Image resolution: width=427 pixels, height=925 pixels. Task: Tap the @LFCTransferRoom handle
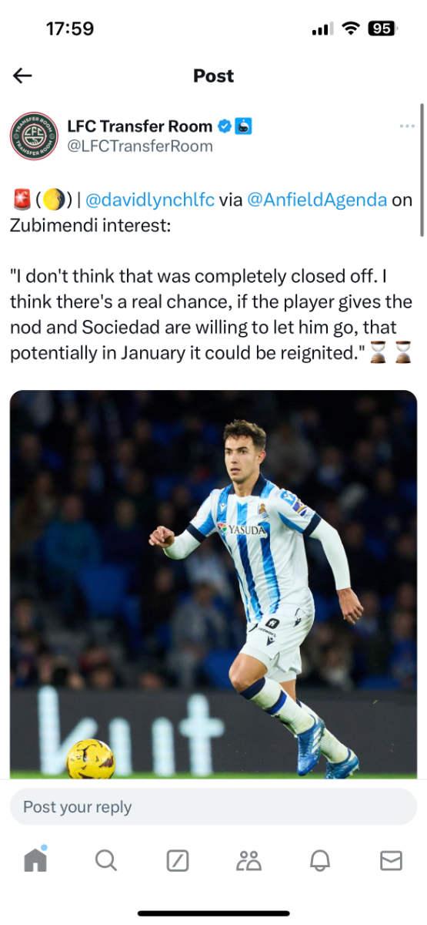point(140,146)
